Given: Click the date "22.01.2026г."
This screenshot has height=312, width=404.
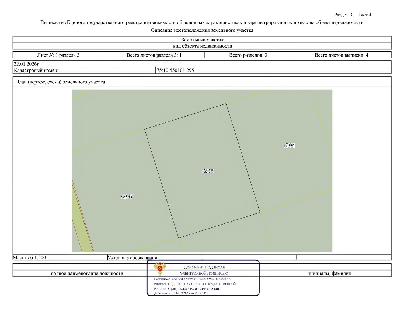Looking at the screenshot, I should tap(27, 64).
